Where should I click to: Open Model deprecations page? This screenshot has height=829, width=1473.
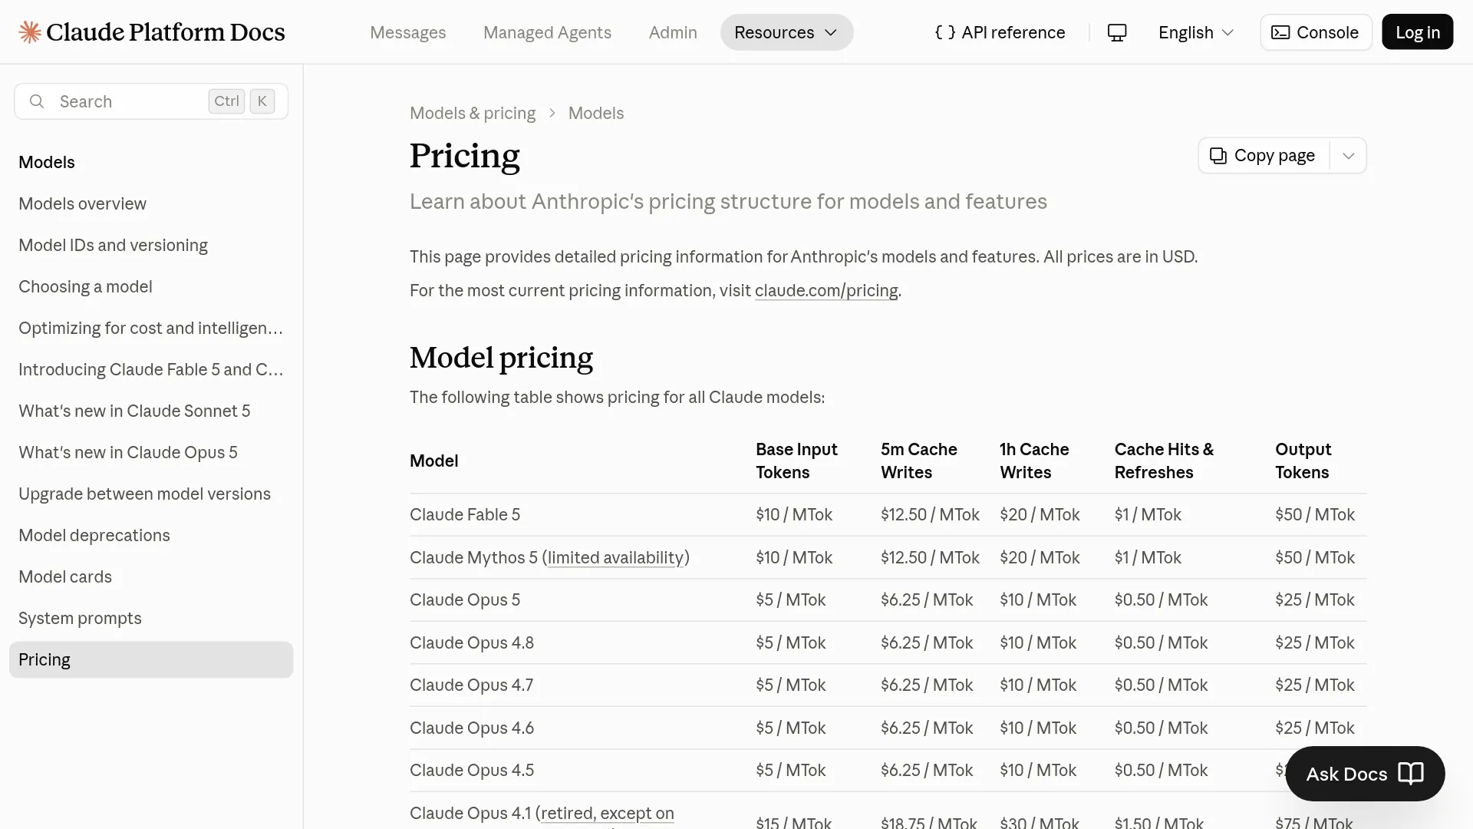click(x=94, y=535)
